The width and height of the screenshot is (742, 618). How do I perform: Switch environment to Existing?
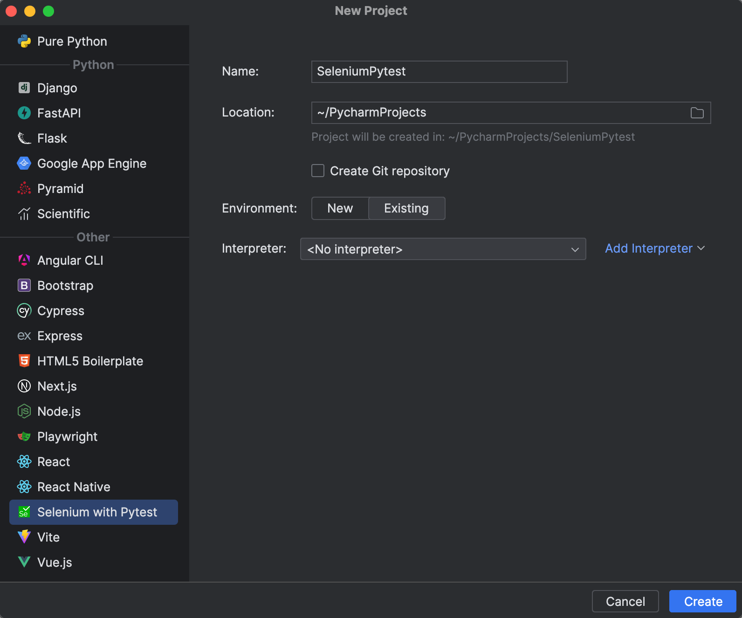(x=406, y=208)
